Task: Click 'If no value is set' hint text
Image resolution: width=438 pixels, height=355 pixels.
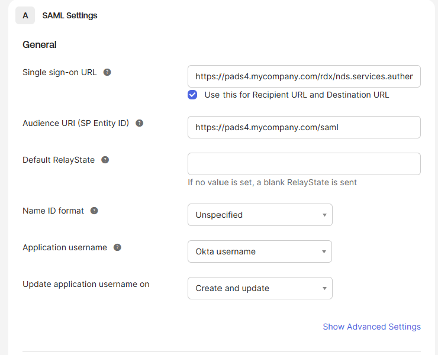Action: [272, 182]
